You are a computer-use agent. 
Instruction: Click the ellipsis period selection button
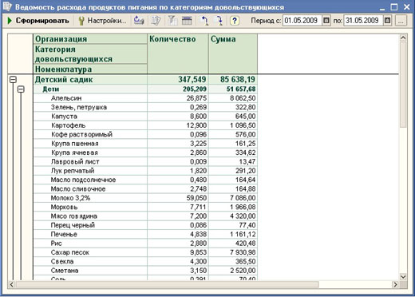point(401,21)
